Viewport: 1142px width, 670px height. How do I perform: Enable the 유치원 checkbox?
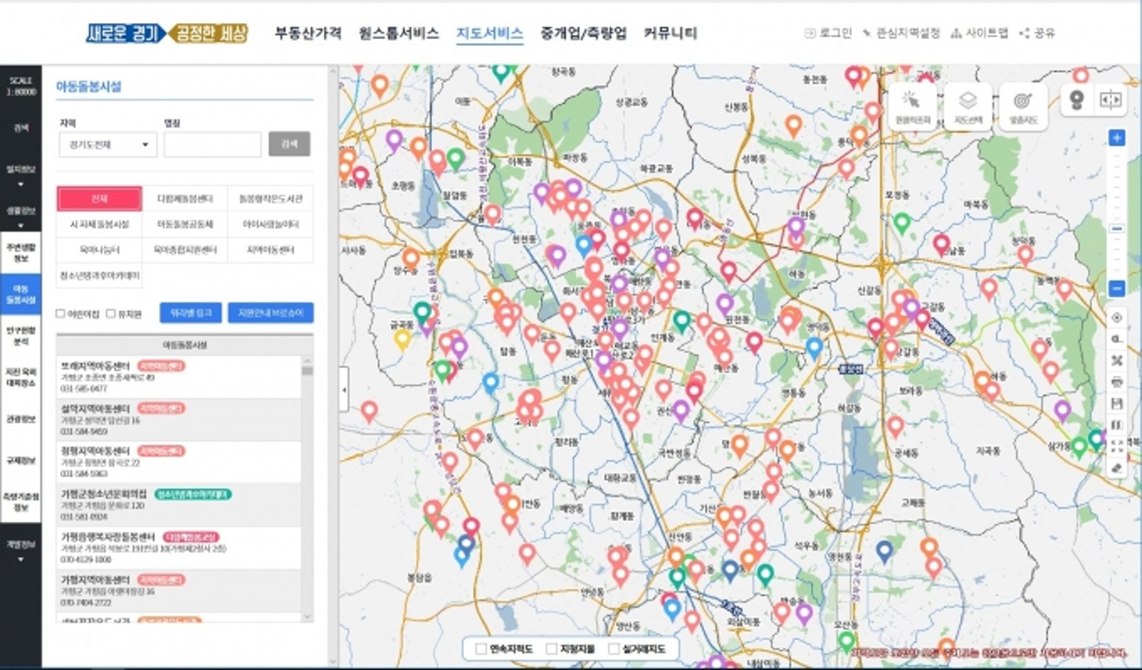pos(111,314)
